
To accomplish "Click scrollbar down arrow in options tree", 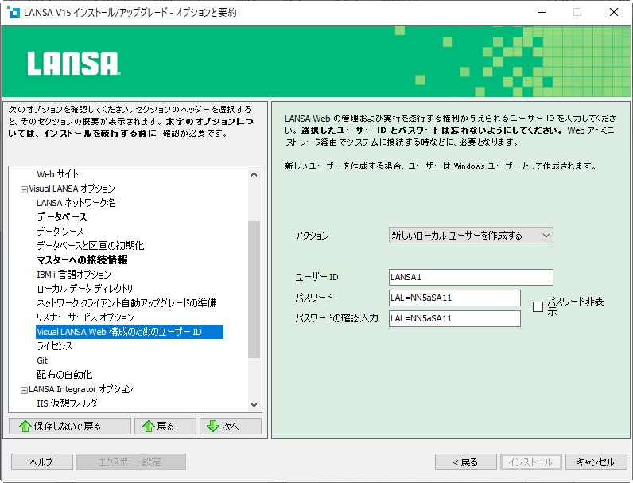I will click(254, 405).
